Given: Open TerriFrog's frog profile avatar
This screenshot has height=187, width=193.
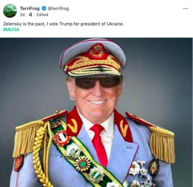Looking at the screenshot, I should [x=10, y=11].
